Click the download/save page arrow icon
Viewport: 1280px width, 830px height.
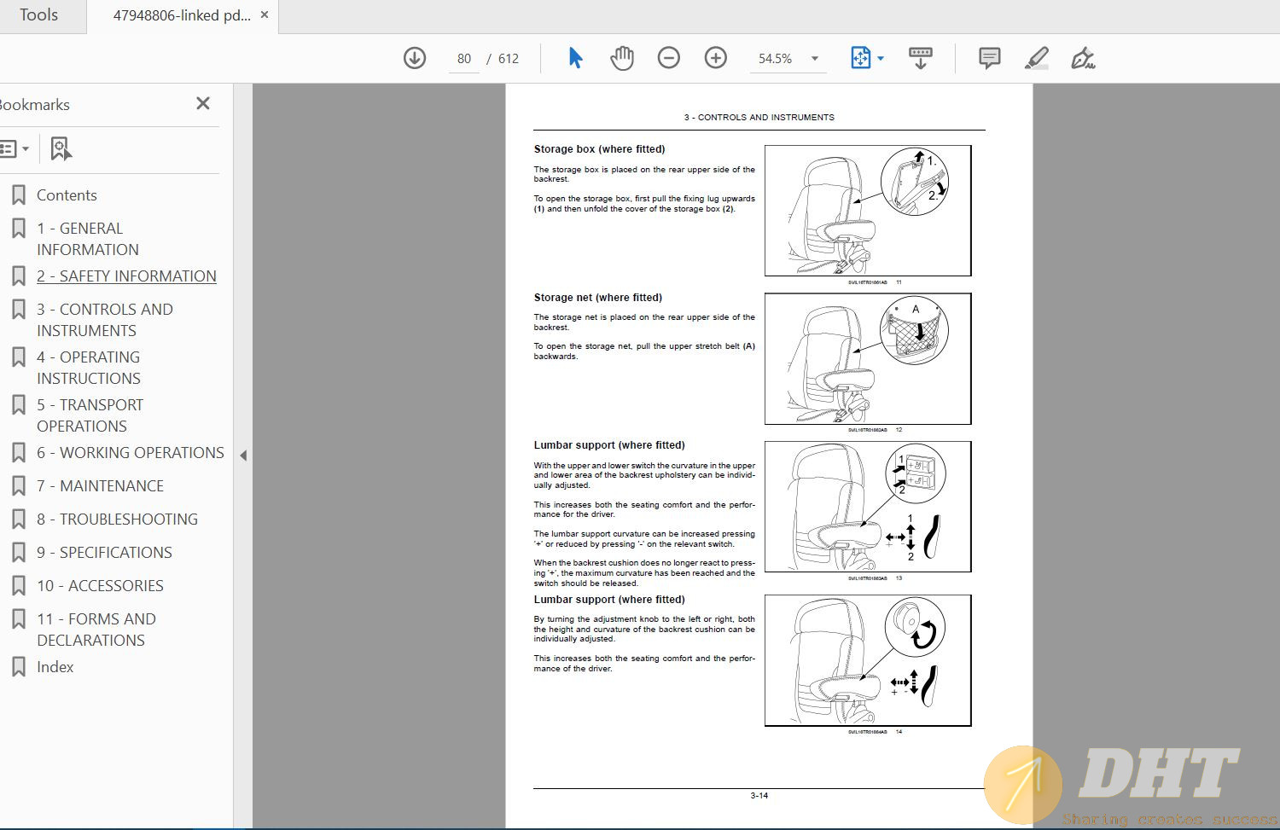(x=415, y=58)
